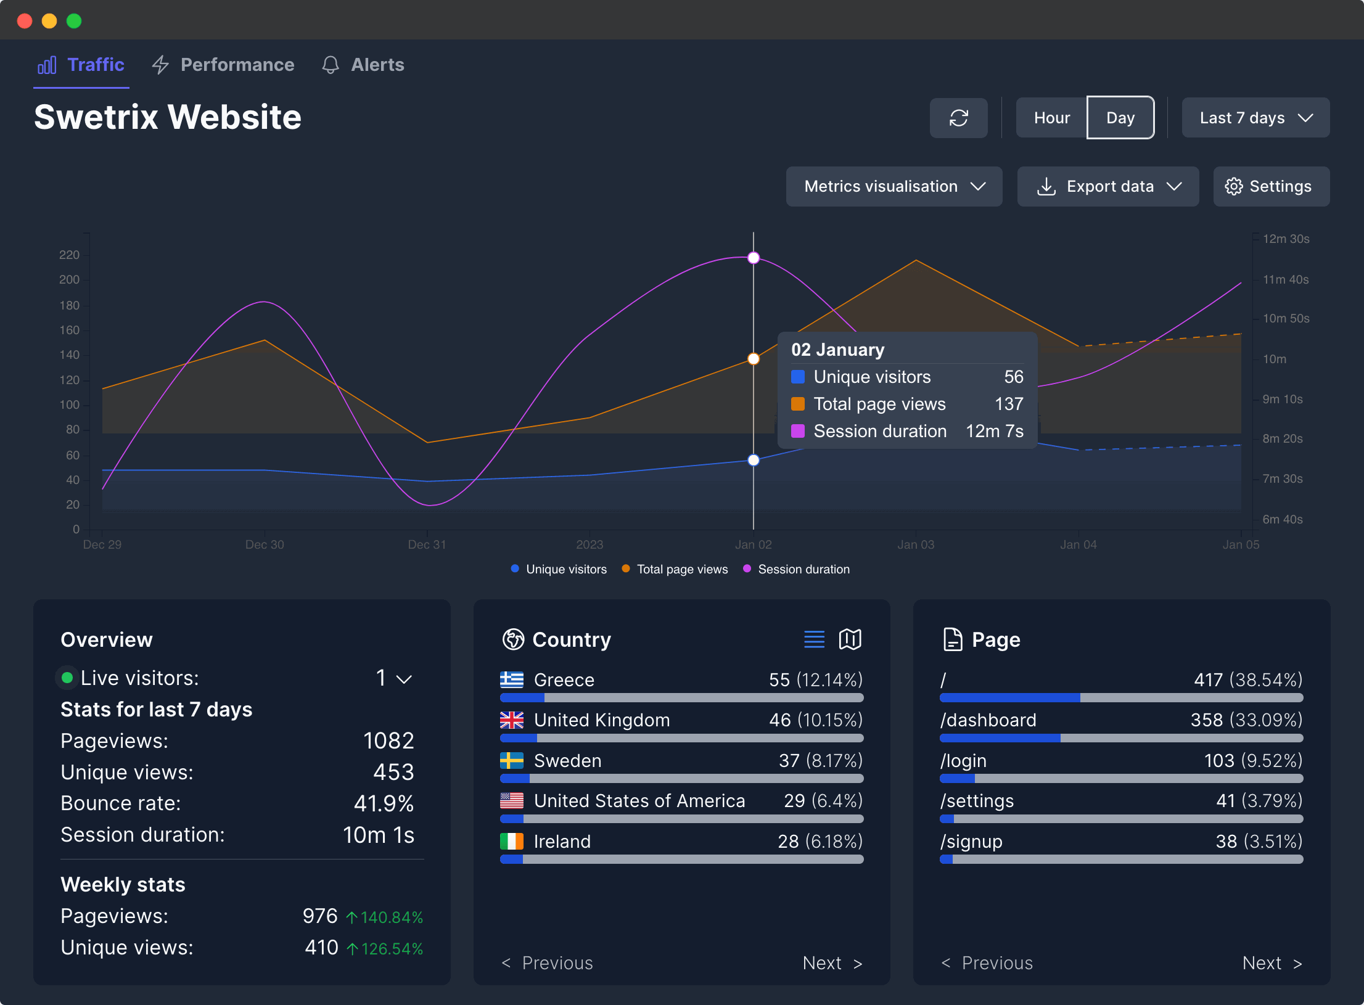Click the Greece percentage progress bar
Image resolution: width=1364 pixels, height=1005 pixels.
(x=681, y=697)
